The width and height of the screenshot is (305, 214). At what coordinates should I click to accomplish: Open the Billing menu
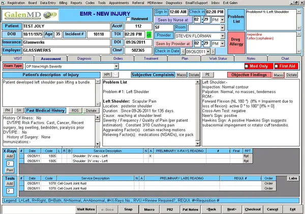(63, 3)
